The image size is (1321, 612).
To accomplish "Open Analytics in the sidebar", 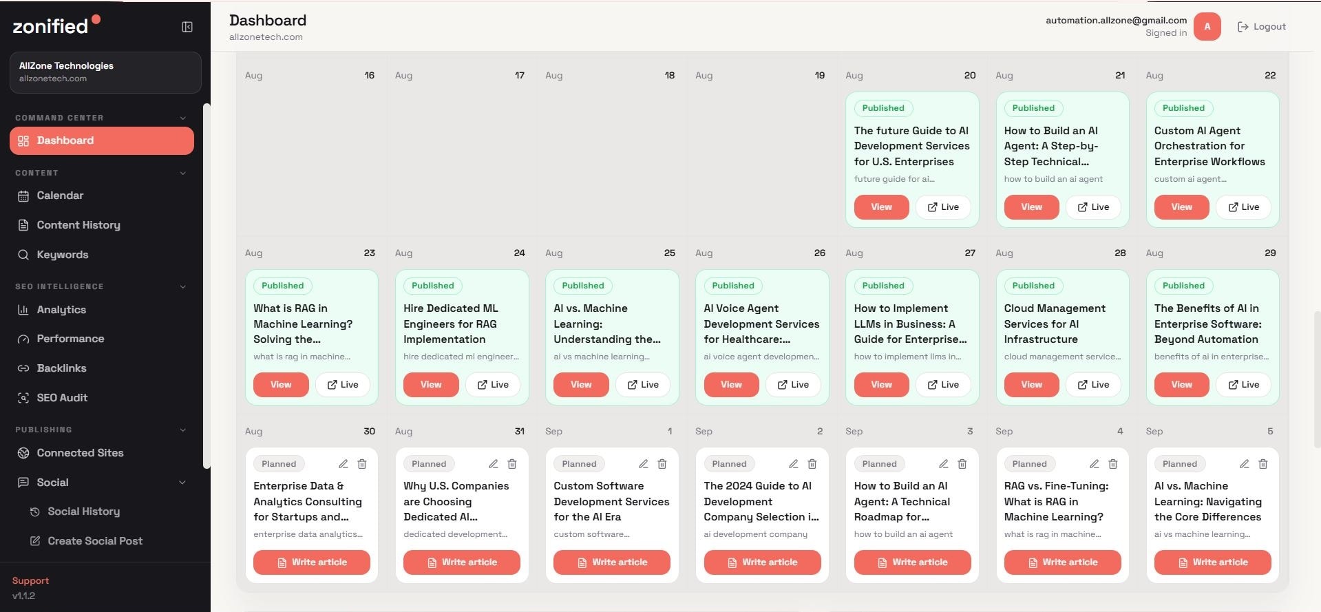I will [102, 310].
